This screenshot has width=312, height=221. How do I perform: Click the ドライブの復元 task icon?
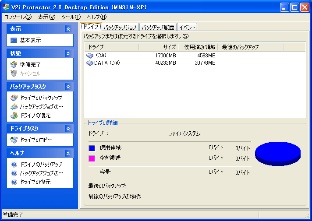[x=14, y=116]
